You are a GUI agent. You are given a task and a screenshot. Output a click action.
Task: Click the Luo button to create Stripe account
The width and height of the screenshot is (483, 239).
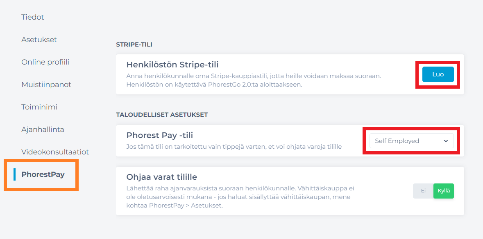(x=438, y=75)
